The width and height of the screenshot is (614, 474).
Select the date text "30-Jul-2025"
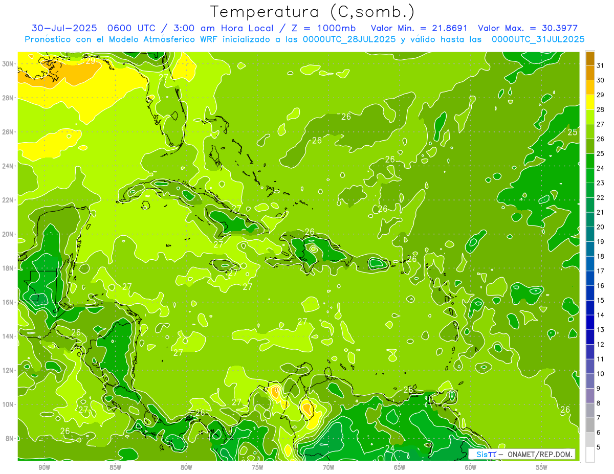coord(65,28)
